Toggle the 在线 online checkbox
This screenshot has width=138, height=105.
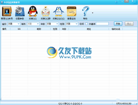tap(87, 24)
